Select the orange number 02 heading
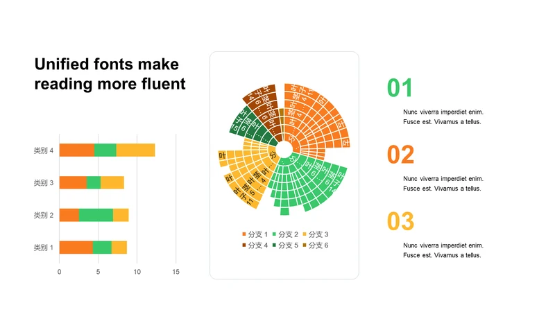555x312 pixels. (x=400, y=155)
